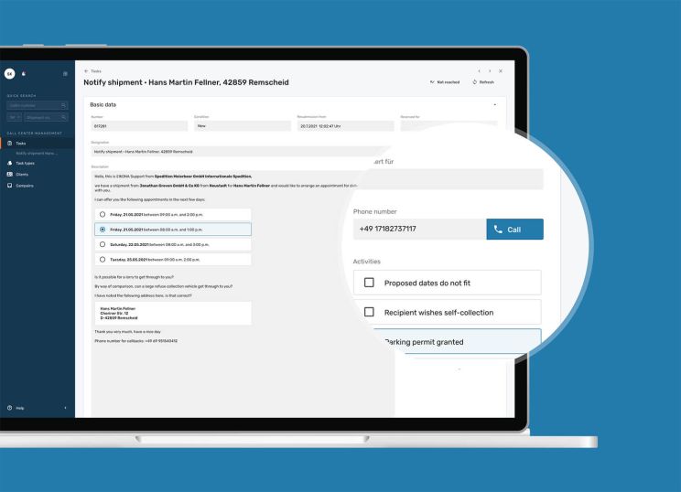Viewport: 681px width, 492px height.
Task: Open Task types in the sidebar
Action: tap(26, 164)
